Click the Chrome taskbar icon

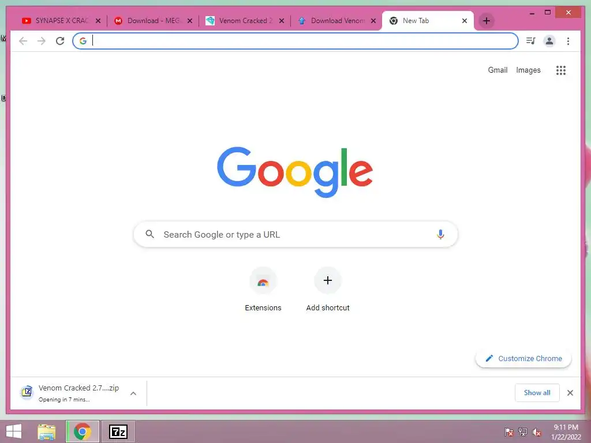pos(82,431)
